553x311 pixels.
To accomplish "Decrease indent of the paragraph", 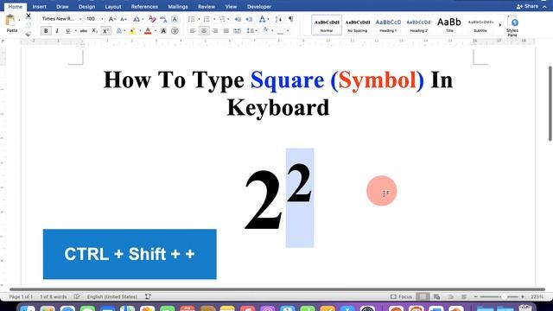I will 238,19.
